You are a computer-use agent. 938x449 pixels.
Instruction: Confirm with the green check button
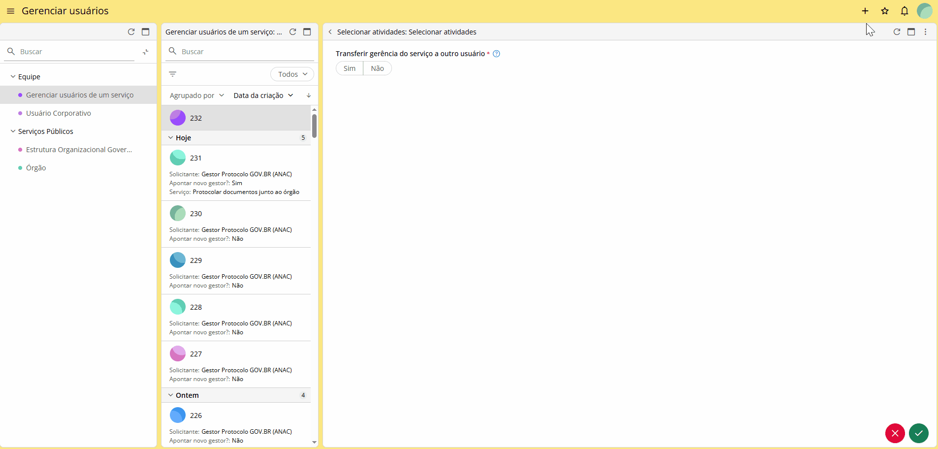pos(919,433)
